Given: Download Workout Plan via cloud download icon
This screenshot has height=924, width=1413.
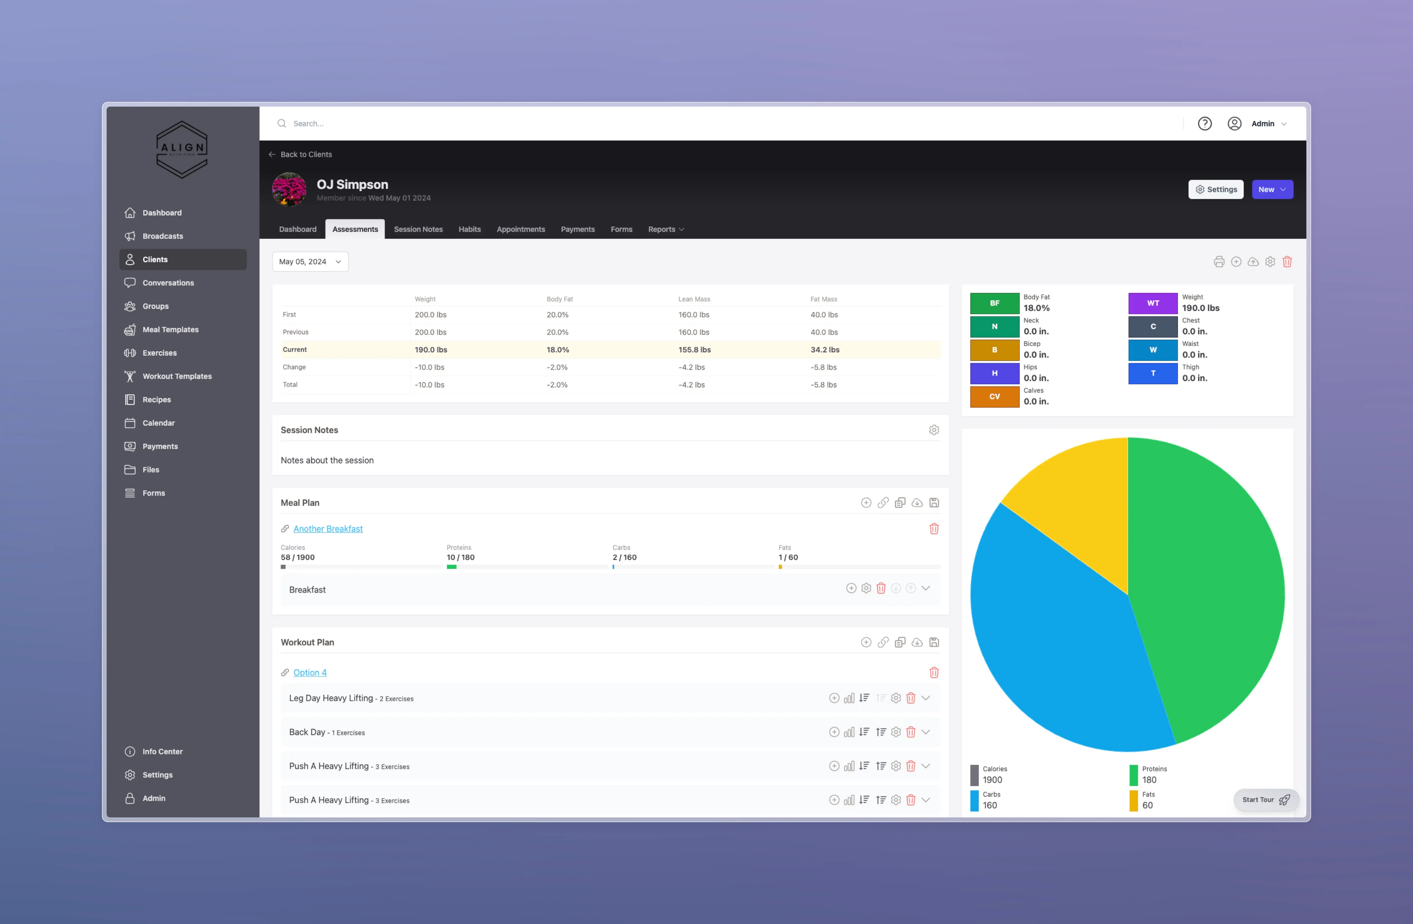Looking at the screenshot, I should click(917, 642).
